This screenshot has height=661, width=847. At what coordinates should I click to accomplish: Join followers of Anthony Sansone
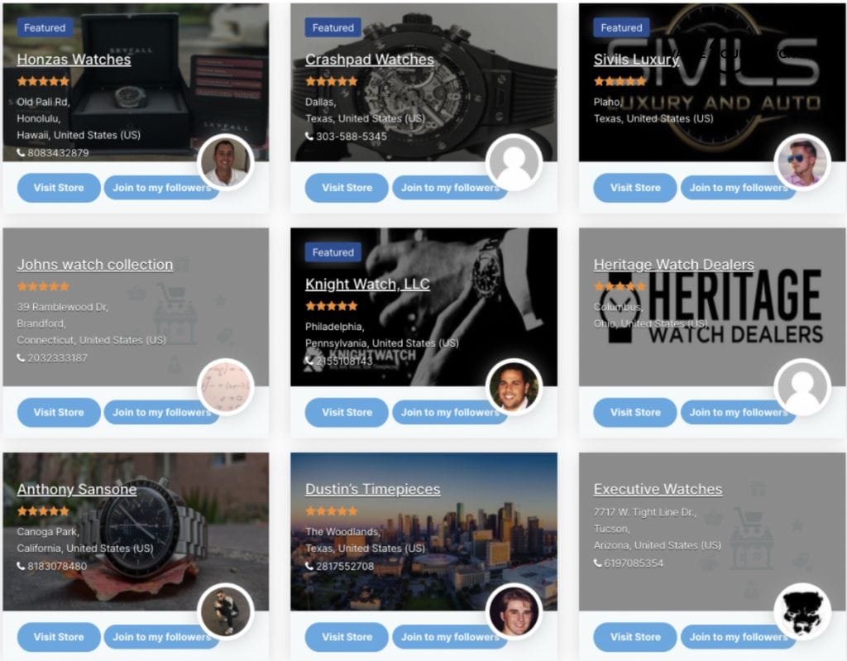[x=161, y=637]
